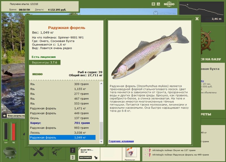The height and width of the screenshot is (162, 226).
Task: Select the Язь 467 грамм row
Action: [x=62, y=99]
